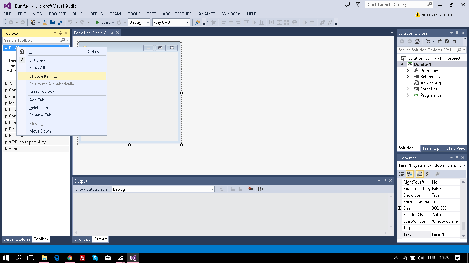Click the Windows Start button
The width and height of the screenshot is (469, 263).
point(6,258)
